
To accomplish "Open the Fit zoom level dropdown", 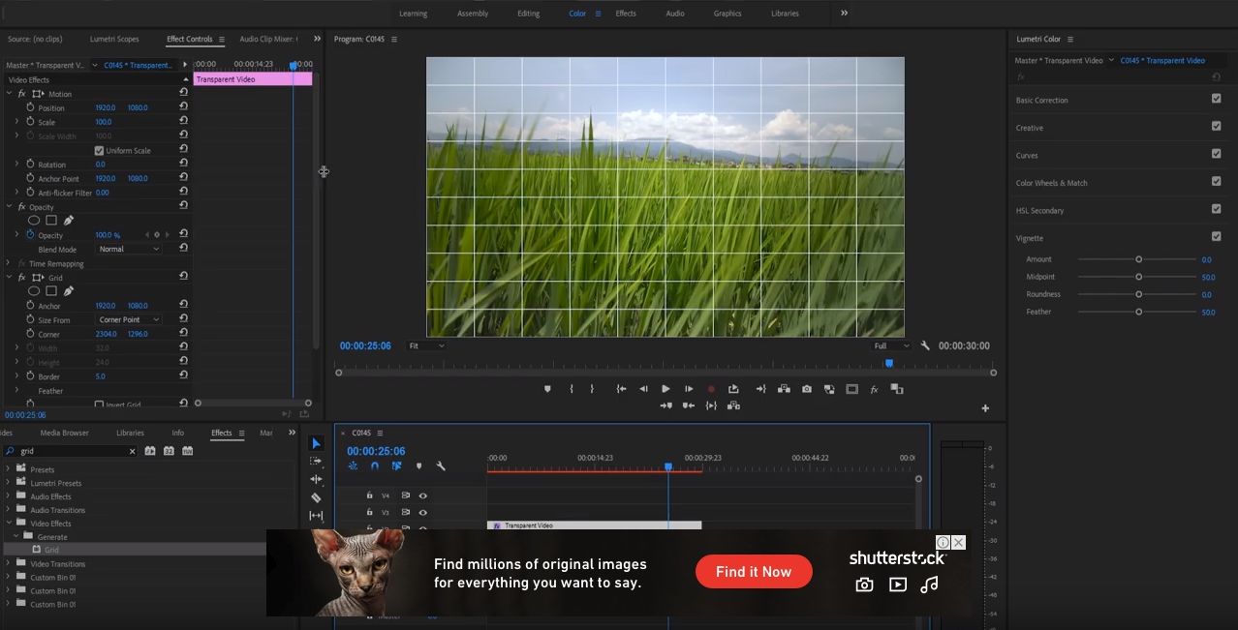I will 425,345.
